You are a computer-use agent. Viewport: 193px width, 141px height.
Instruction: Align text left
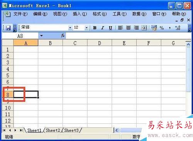click(120, 28)
